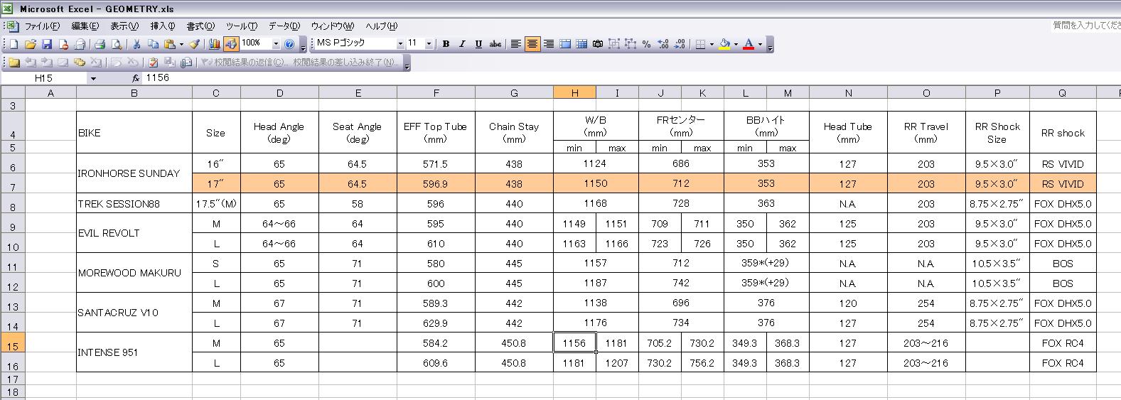
Task: Click the Permission document icon beside Save
Action: pyautogui.click(x=63, y=44)
